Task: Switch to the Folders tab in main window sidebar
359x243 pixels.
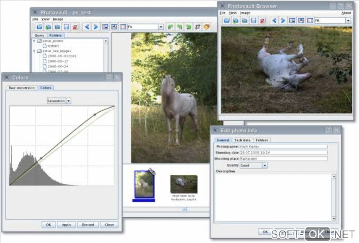Action: [55, 35]
